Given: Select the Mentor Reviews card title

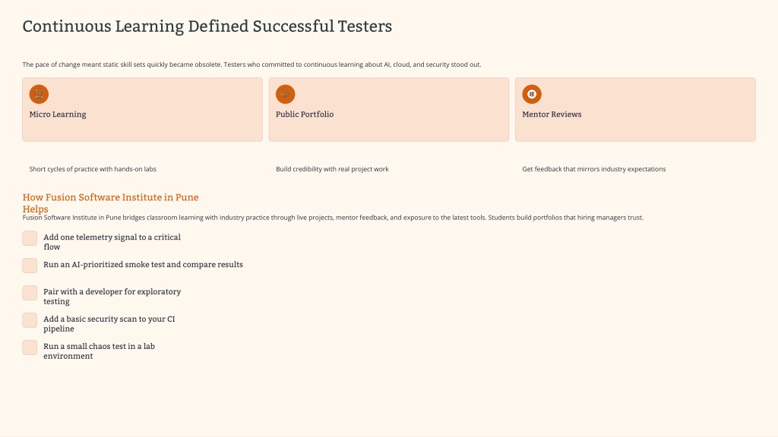Looking at the screenshot, I should tap(552, 115).
